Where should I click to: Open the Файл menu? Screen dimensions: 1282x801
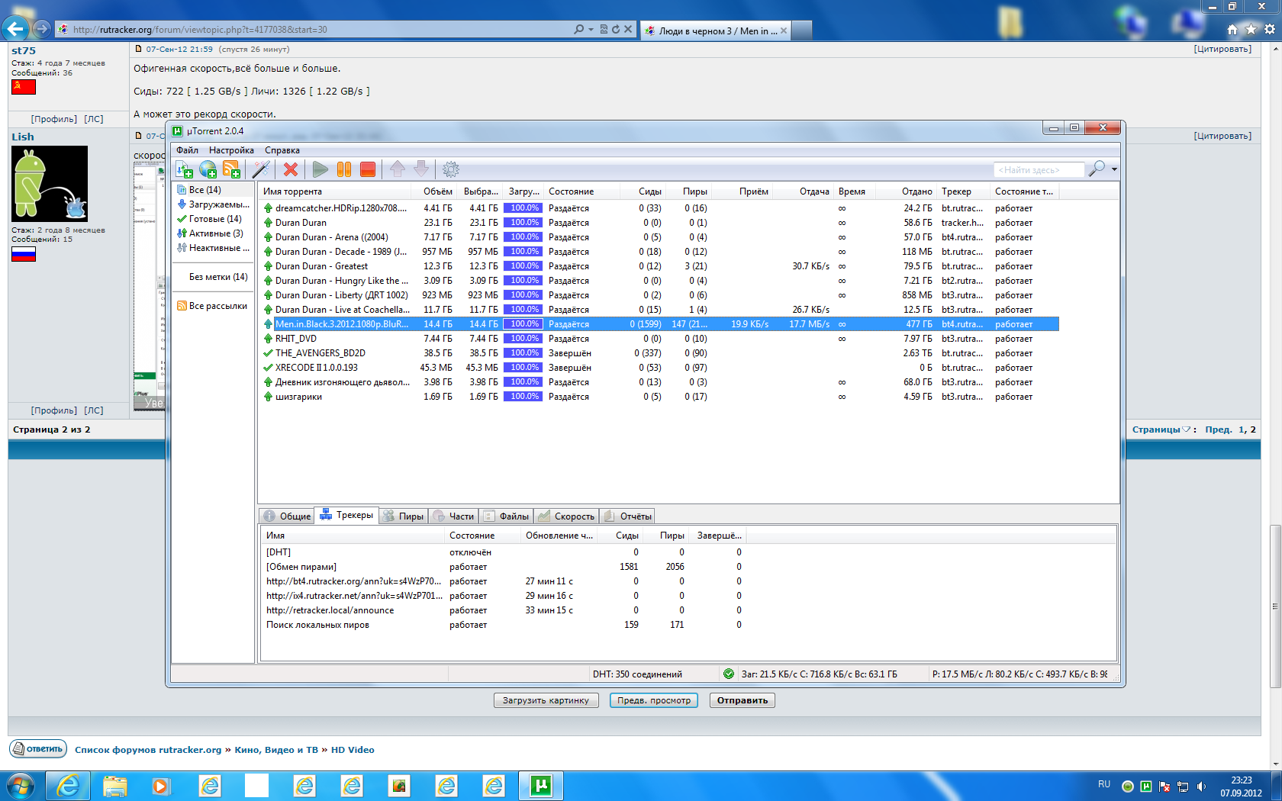point(187,150)
